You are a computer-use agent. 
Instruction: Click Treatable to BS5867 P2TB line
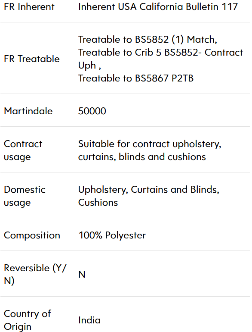coord(136,78)
